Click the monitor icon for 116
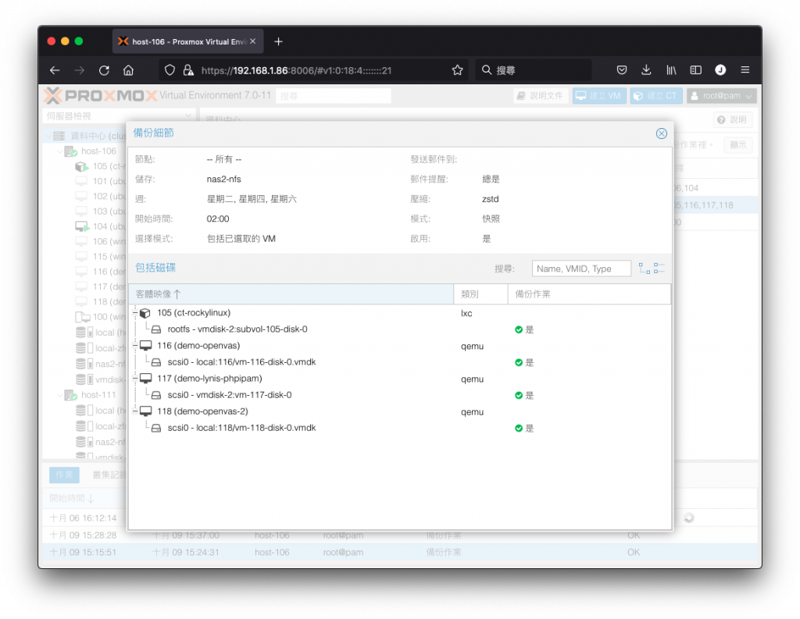Image resolution: width=800 pixels, height=619 pixels. (145, 345)
